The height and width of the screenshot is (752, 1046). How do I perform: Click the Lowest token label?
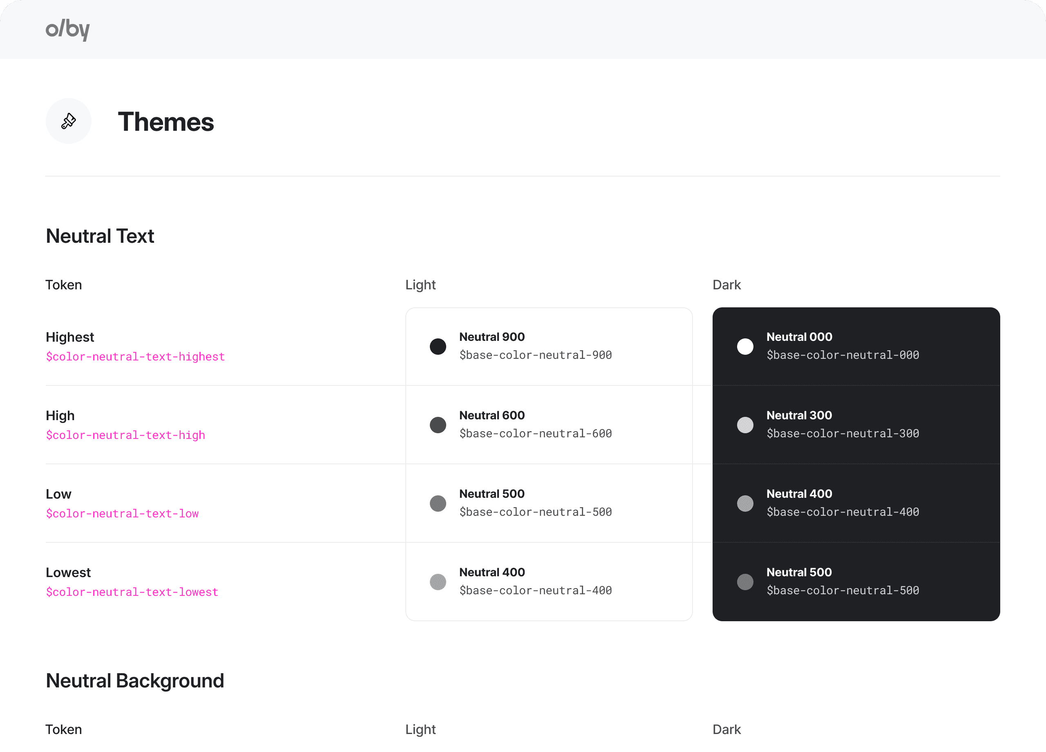click(68, 573)
